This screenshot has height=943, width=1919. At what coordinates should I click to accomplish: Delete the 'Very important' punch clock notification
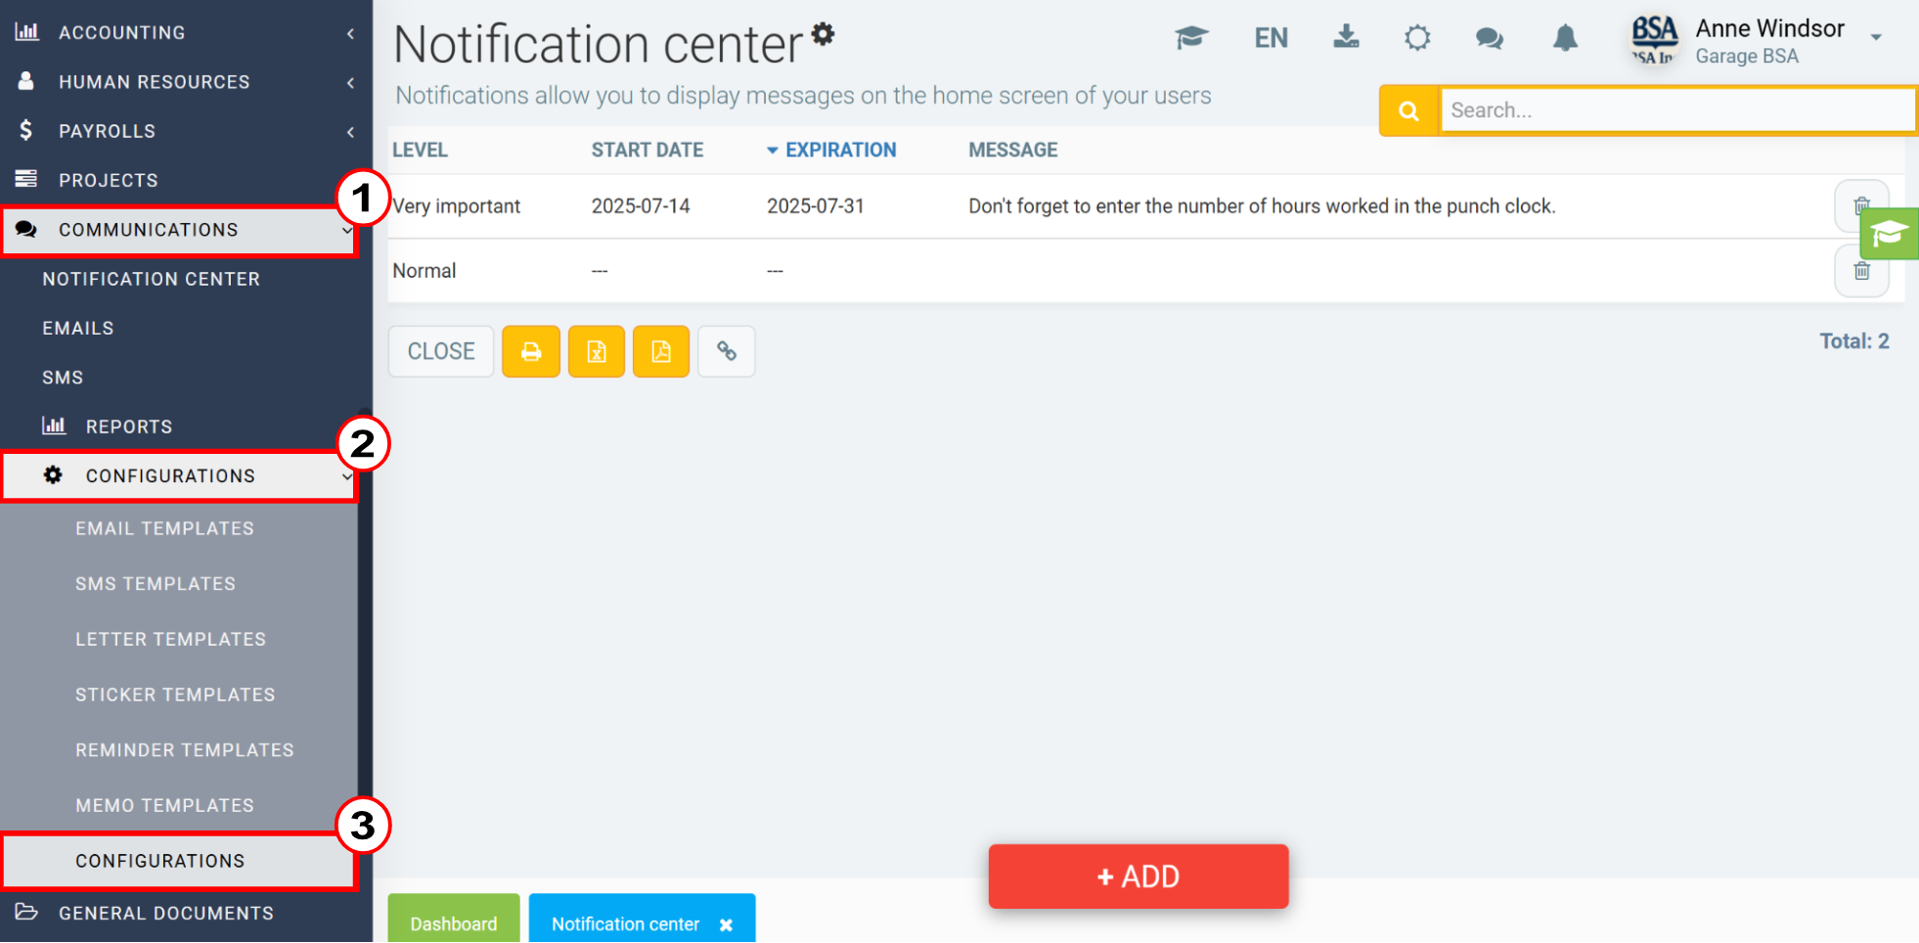(x=1861, y=205)
